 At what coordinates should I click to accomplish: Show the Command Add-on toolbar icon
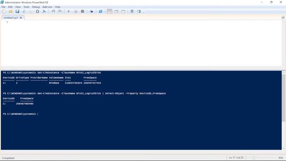139,12
